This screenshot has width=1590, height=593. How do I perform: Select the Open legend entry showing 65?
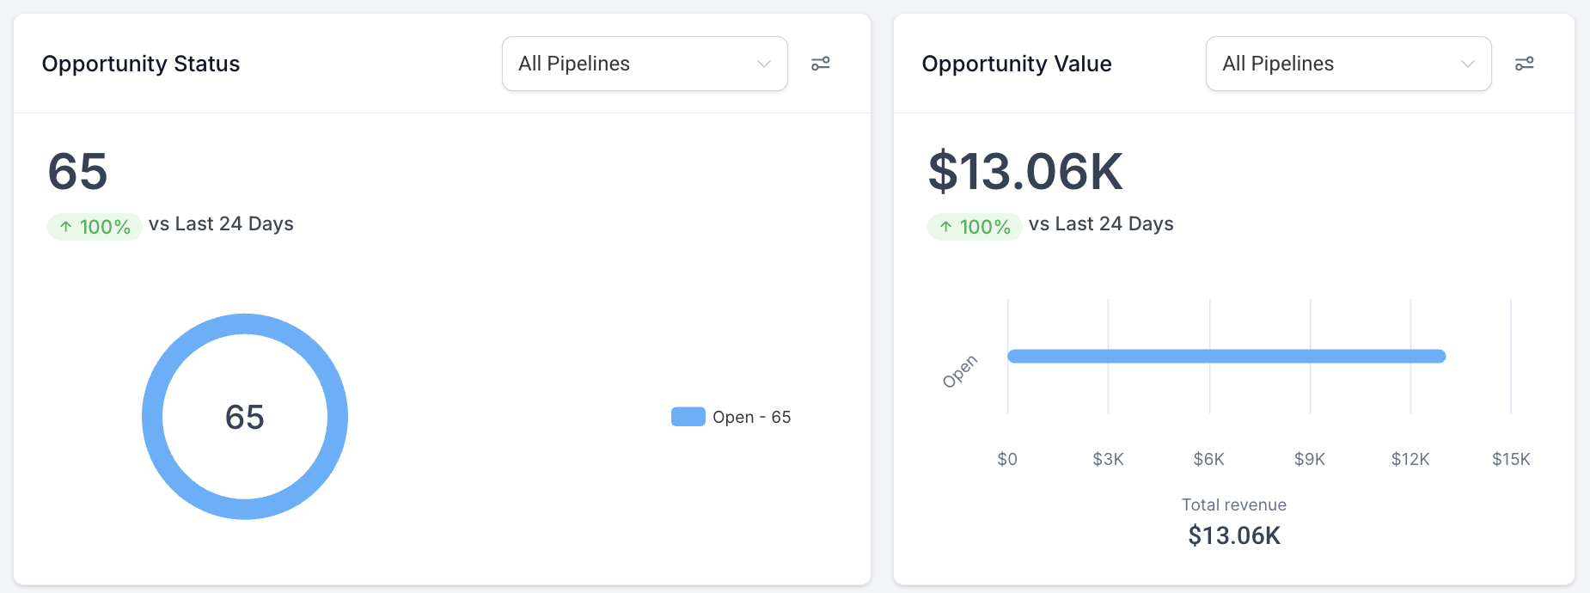750,416
